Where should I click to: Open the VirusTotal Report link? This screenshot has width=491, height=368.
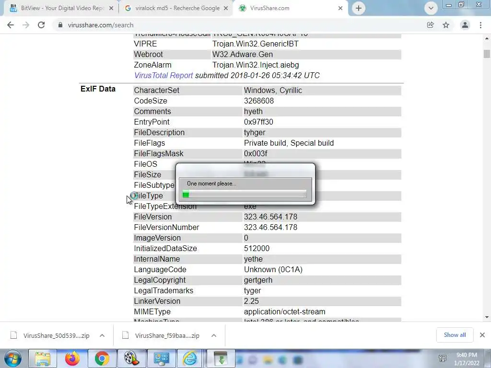[x=164, y=75]
